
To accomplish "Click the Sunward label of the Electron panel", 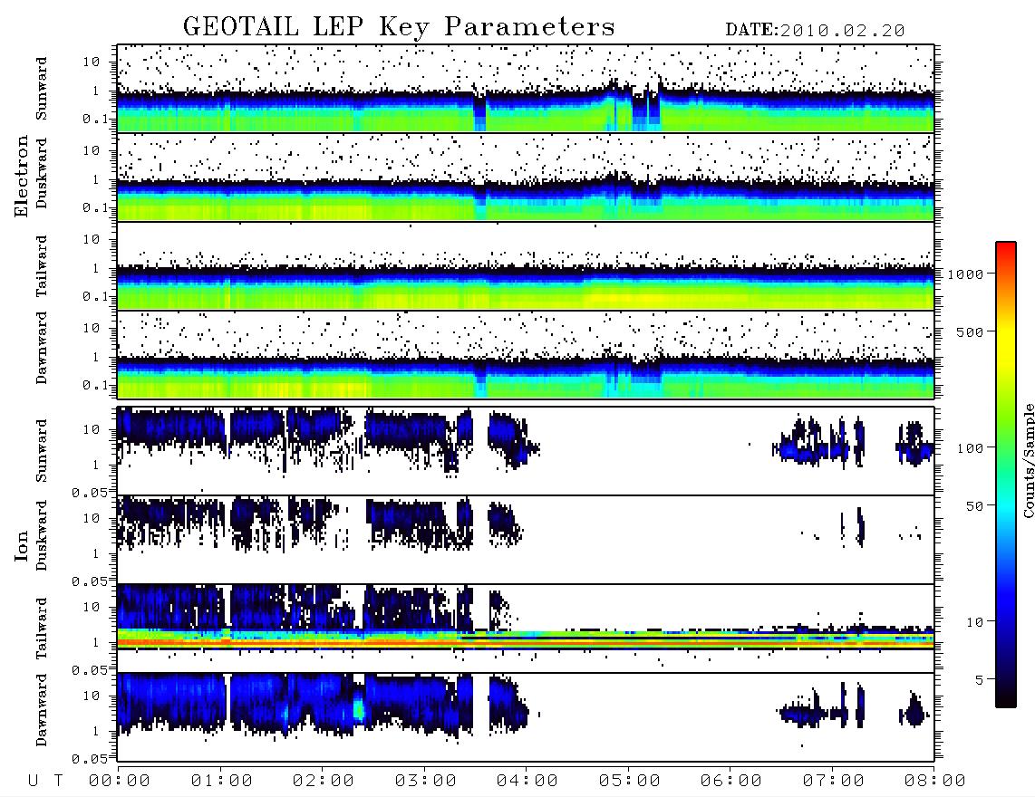I will click(x=42, y=89).
